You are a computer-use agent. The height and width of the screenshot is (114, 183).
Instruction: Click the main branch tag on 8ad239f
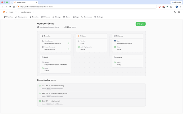tap(49, 96)
